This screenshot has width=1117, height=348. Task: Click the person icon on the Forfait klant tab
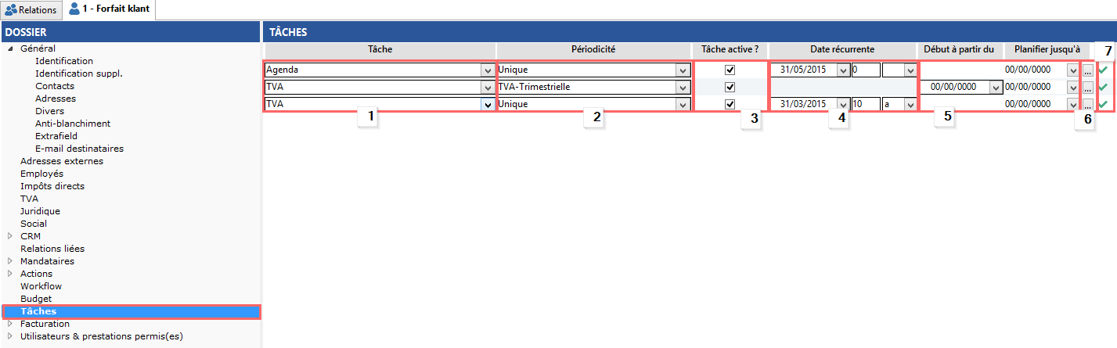[x=74, y=10]
